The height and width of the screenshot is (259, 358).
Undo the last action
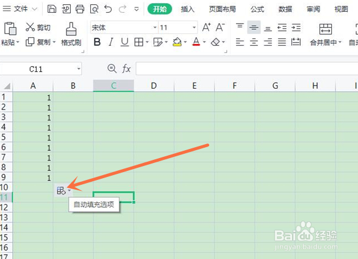click(x=108, y=9)
